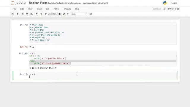Image resolution: width=190 pixels, height=107 pixels.
Task: Open the Insert menu
Action: coord(39,9)
